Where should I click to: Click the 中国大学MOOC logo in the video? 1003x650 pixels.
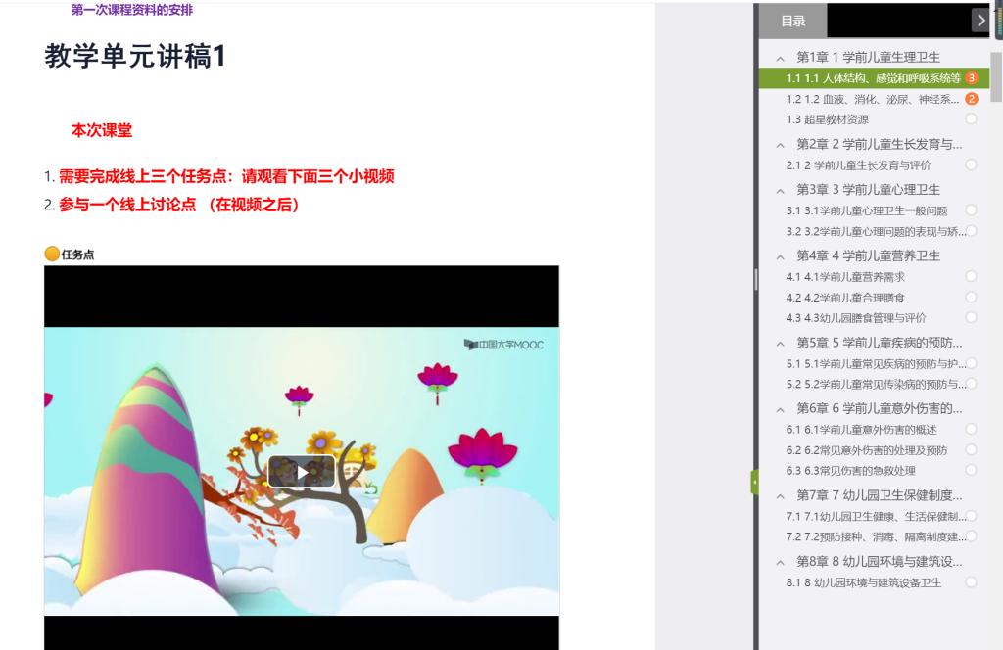[503, 345]
